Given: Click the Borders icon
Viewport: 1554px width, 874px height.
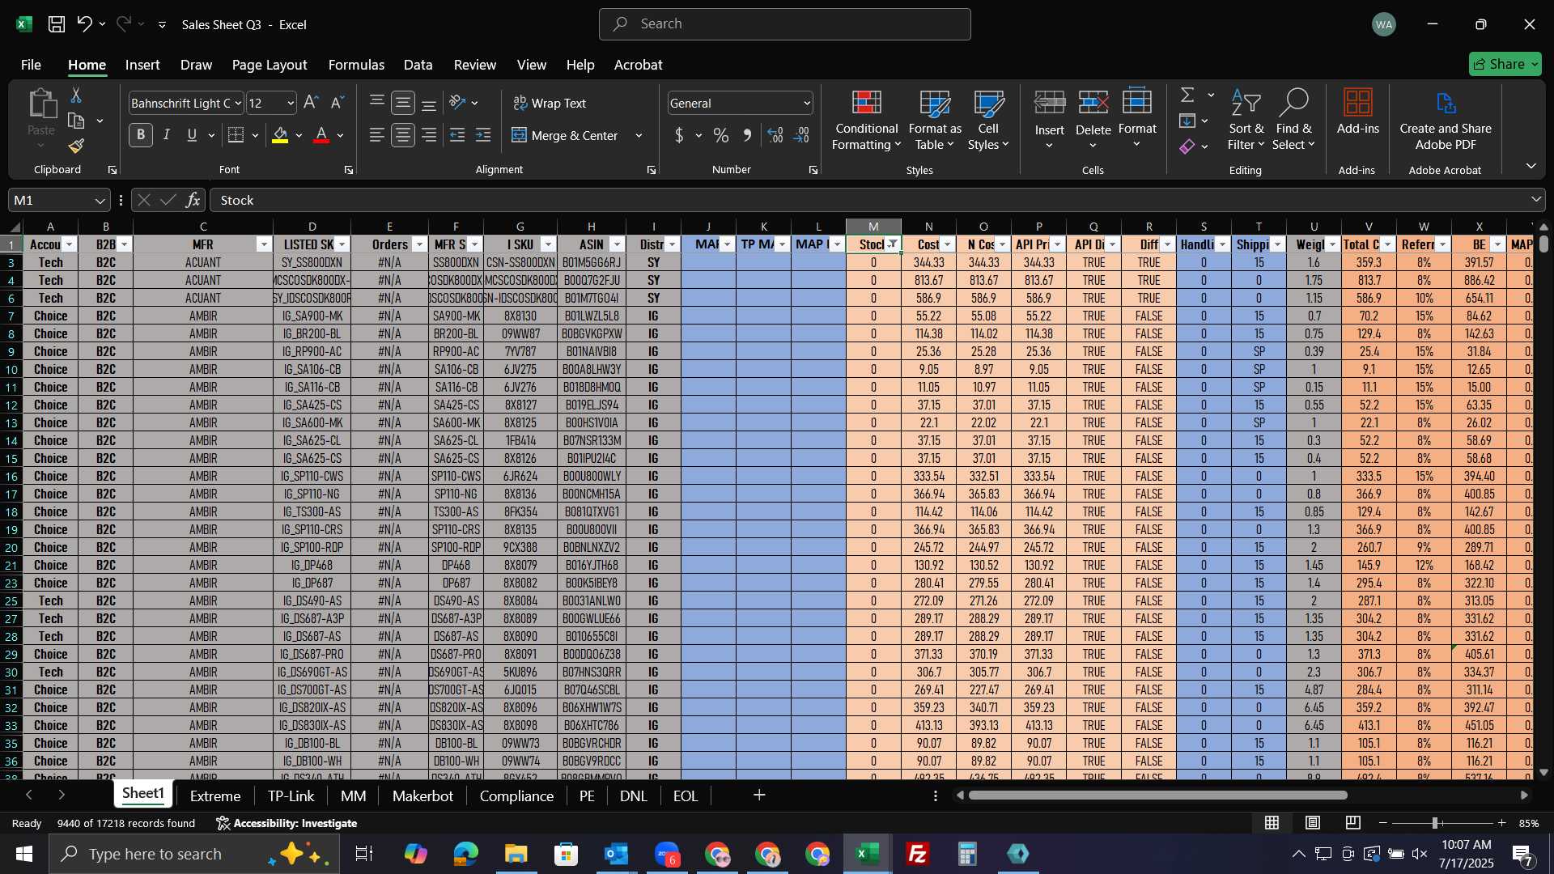Looking at the screenshot, I should (236, 135).
